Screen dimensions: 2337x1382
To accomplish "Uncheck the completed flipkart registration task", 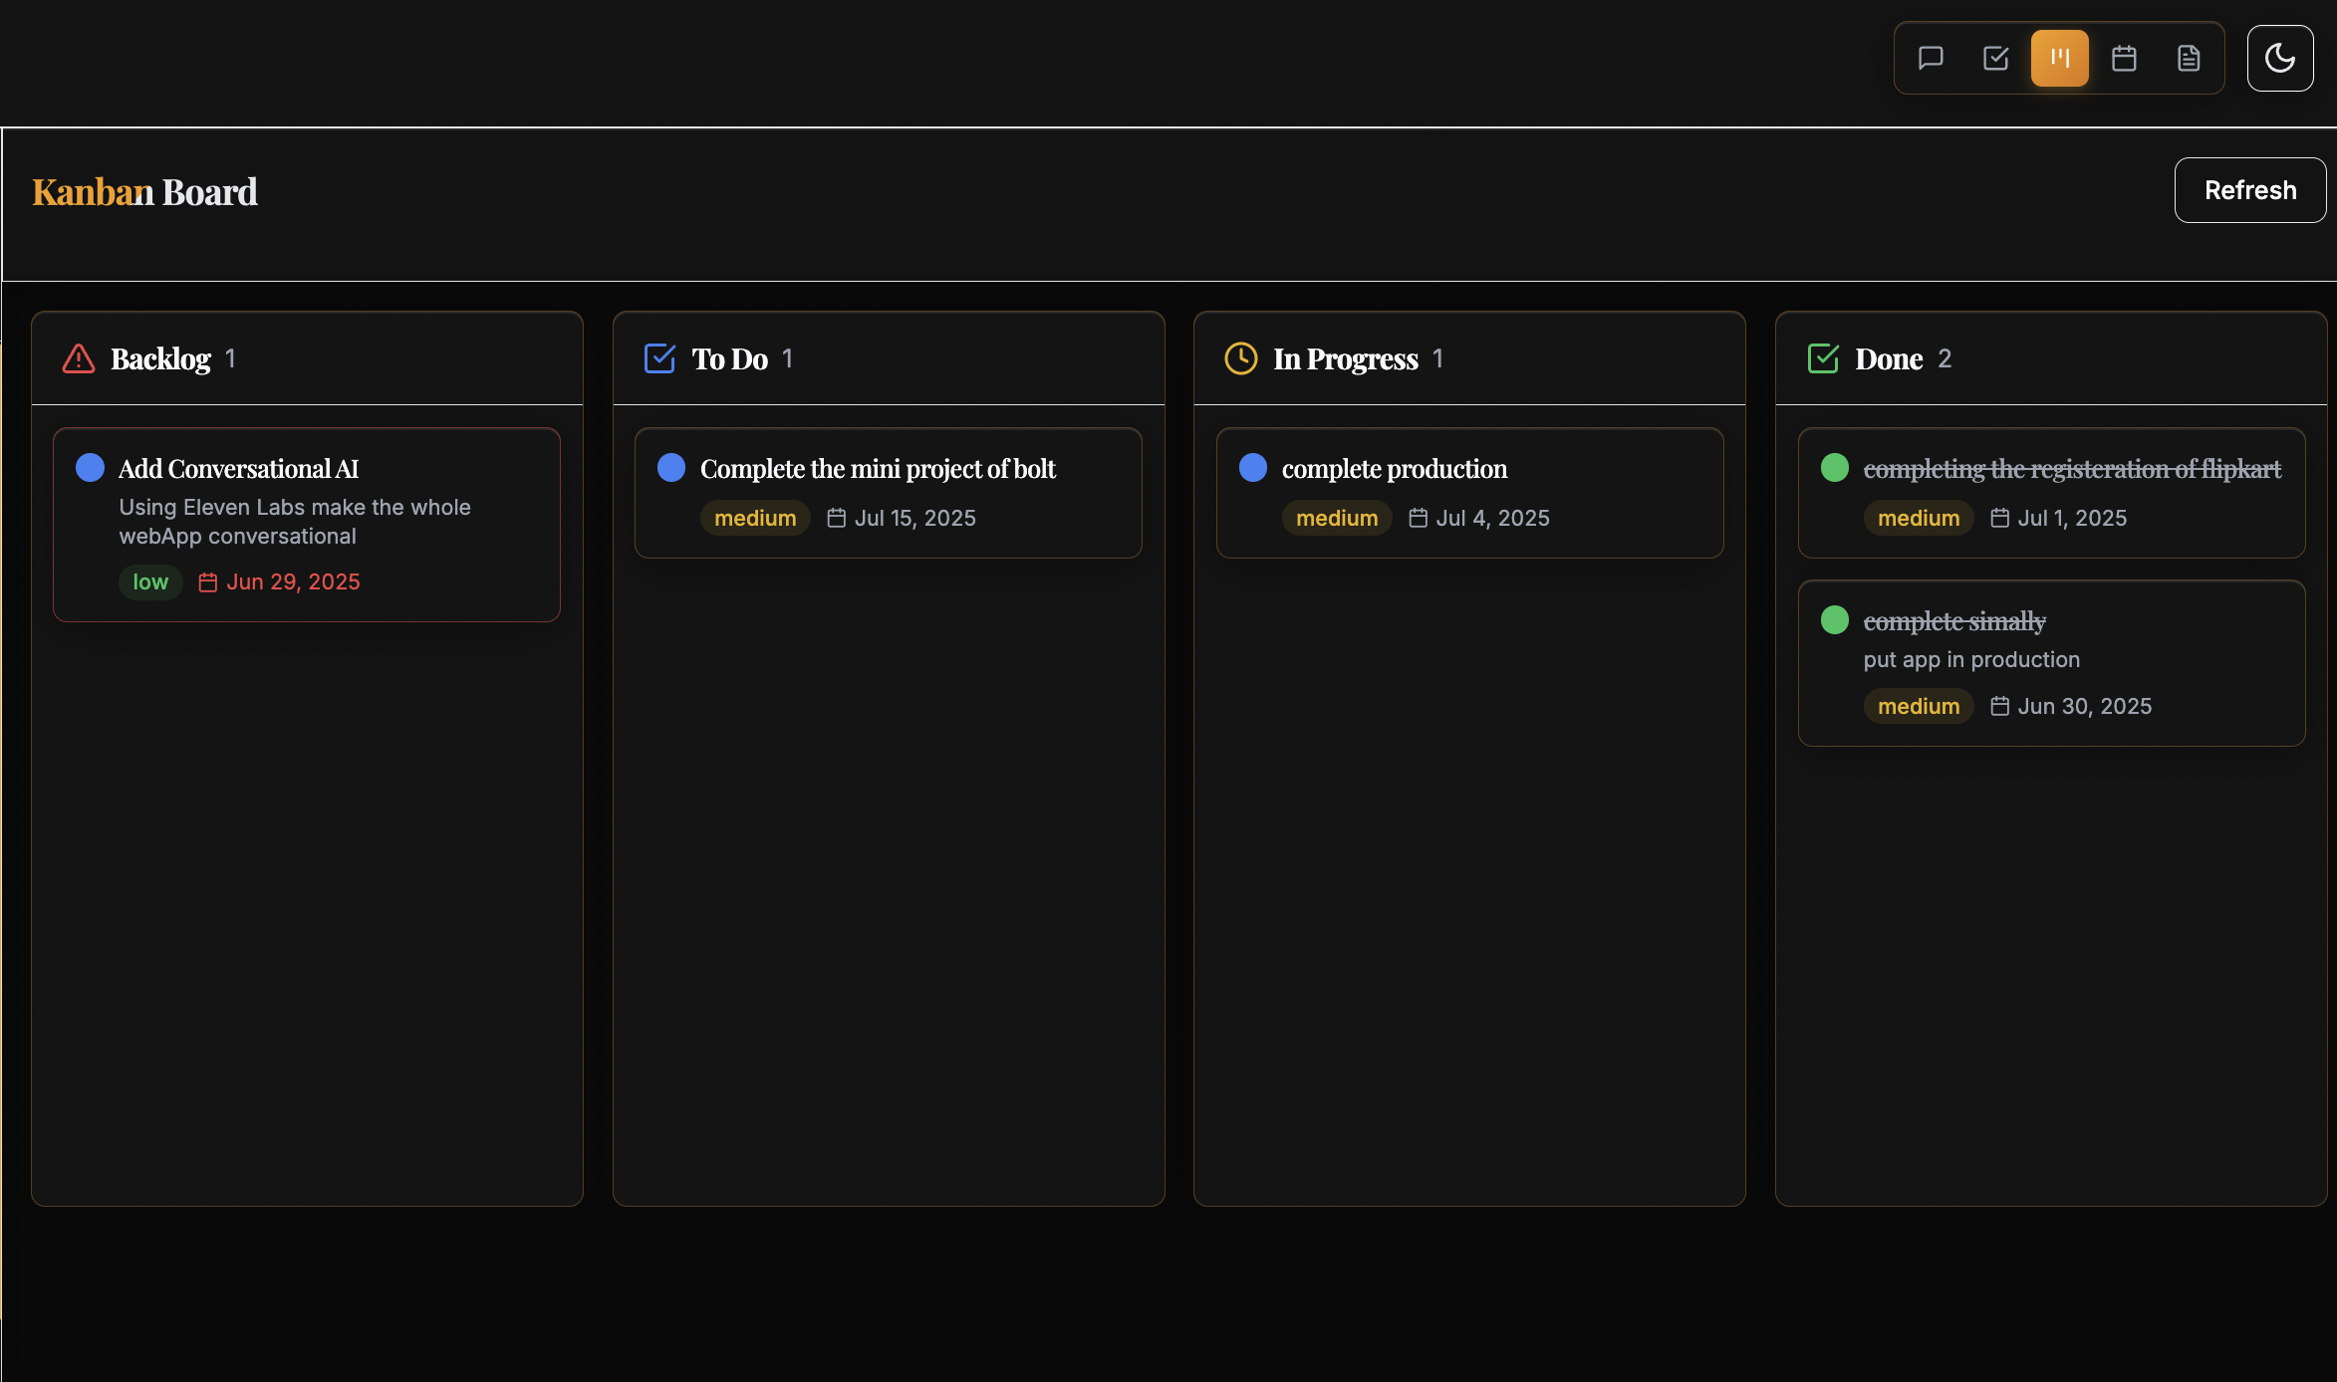I will tap(1835, 468).
